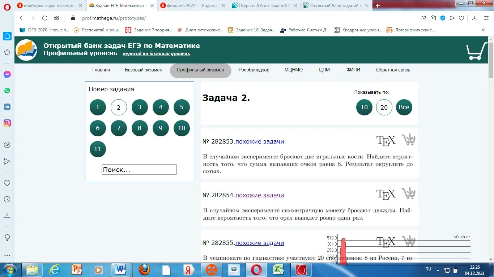This screenshot has height=277, width=494.
Task: Open Word in Windows taskbar
Action: coord(121,269)
